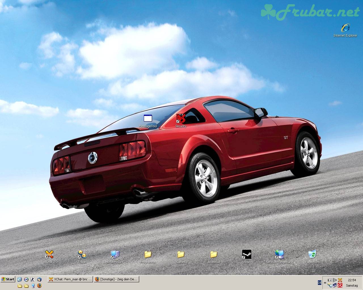Click the grey card tray icon
The image size is (363, 290).
coord(330,280)
